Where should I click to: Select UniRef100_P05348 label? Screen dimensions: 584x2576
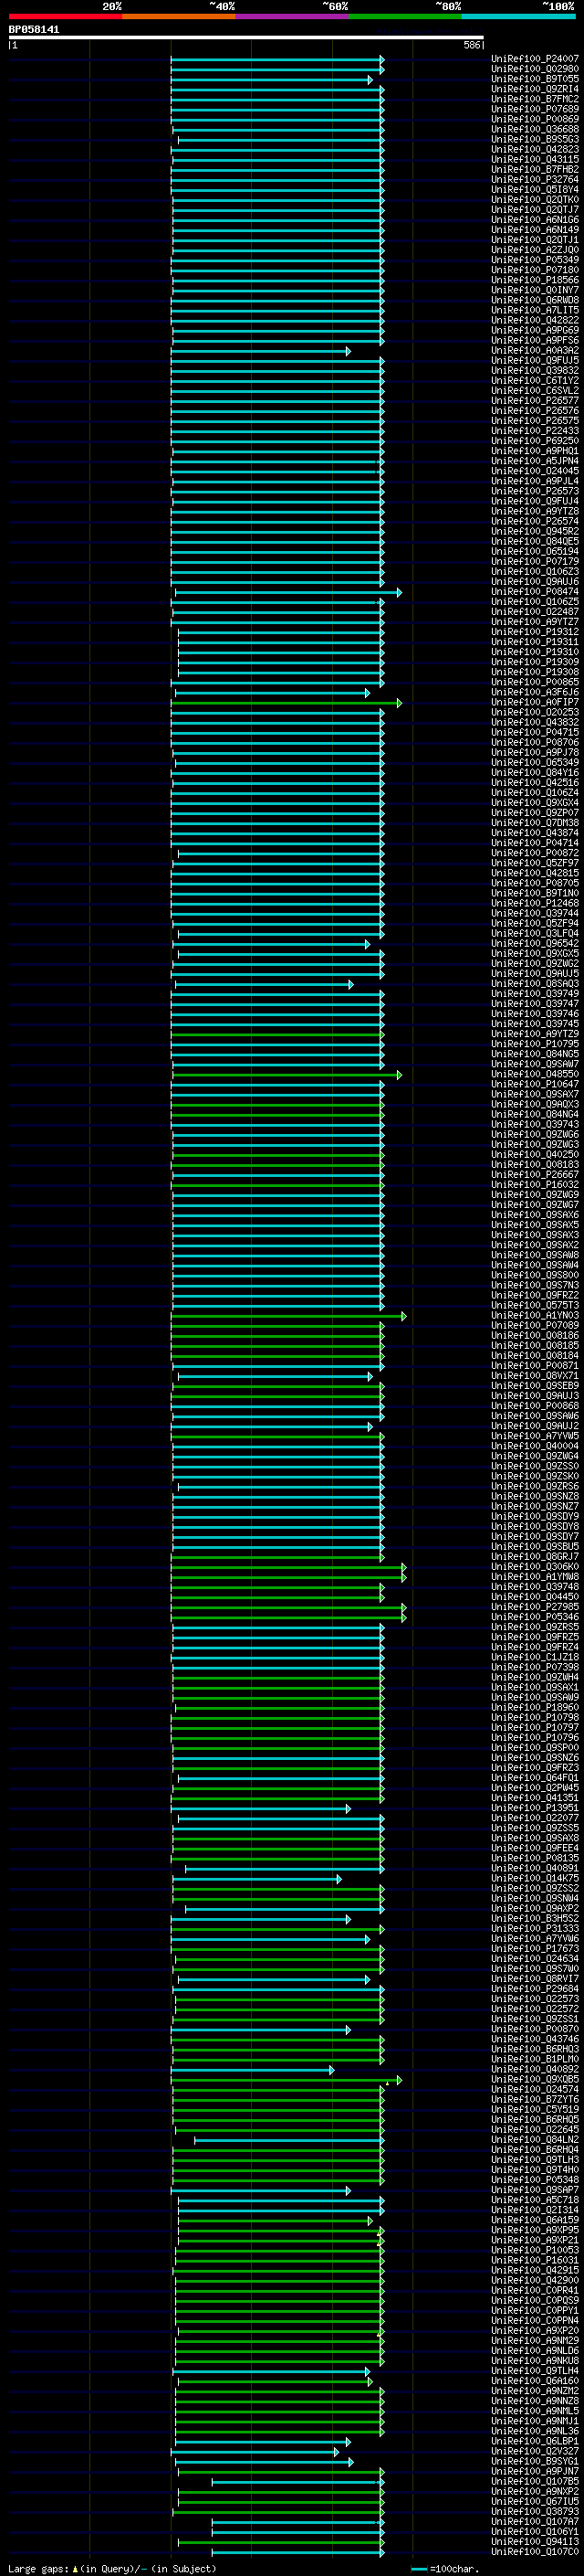[535, 2180]
